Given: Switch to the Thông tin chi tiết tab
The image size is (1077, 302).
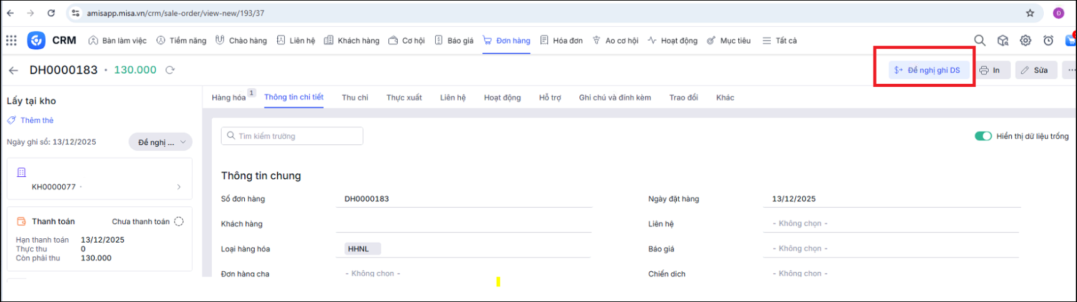Looking at the screenshot, I should pyautogui.click(x=294, y=97).
